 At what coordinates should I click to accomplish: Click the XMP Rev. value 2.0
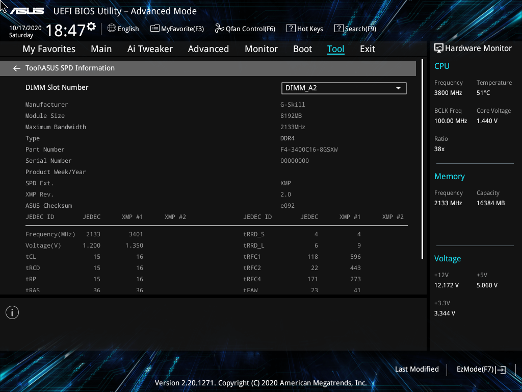285,194
